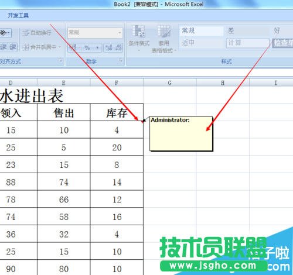Image resolution: width=293 pixels, height=275 pixels.
Task: Select cell with value 23
Action: 18,164
